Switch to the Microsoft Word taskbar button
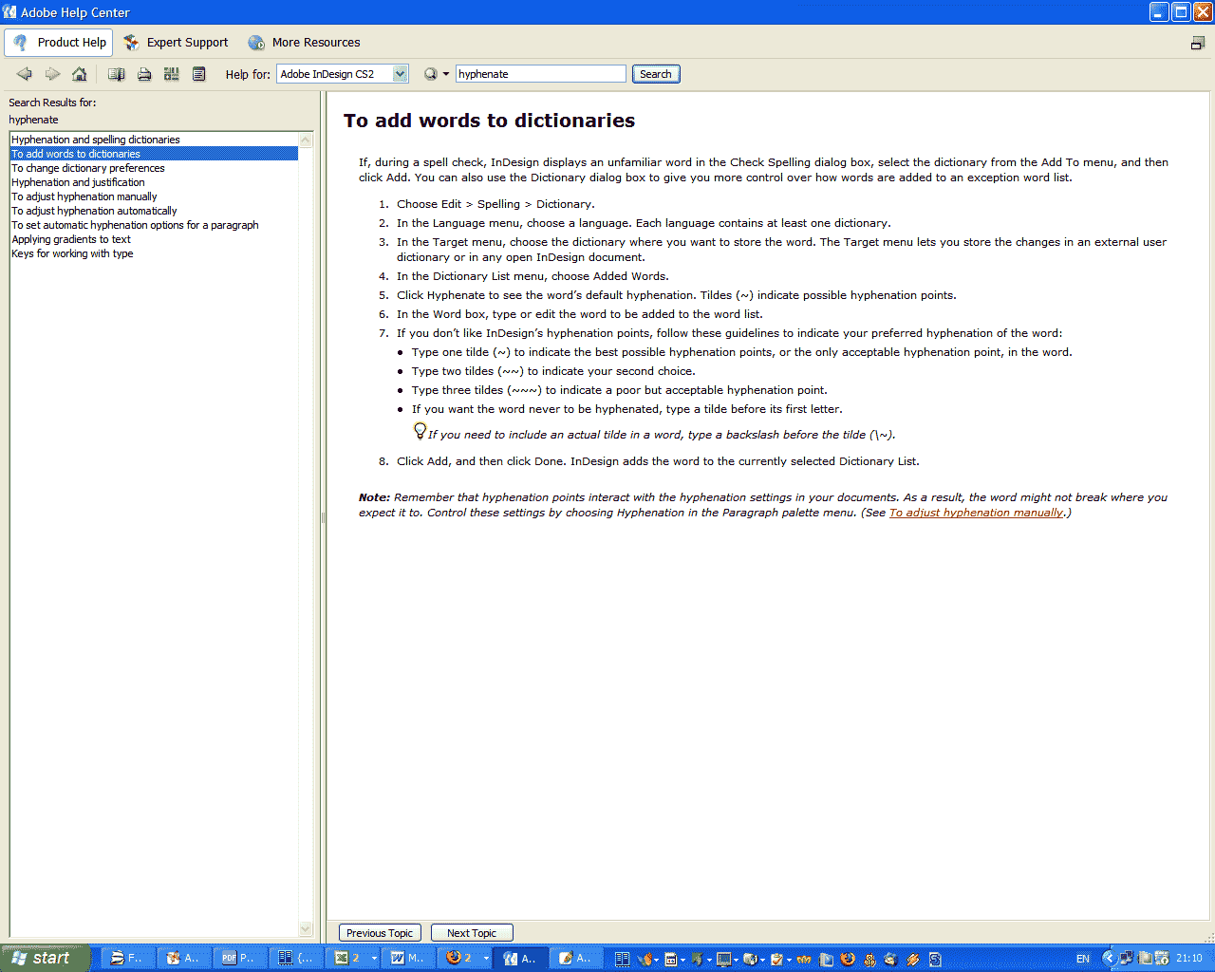Screen dimensions: 1215x972 click(x=408, y=958)
